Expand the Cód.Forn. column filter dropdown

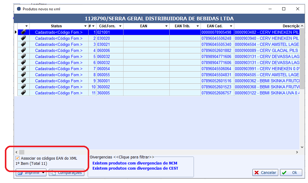[120, 26]
